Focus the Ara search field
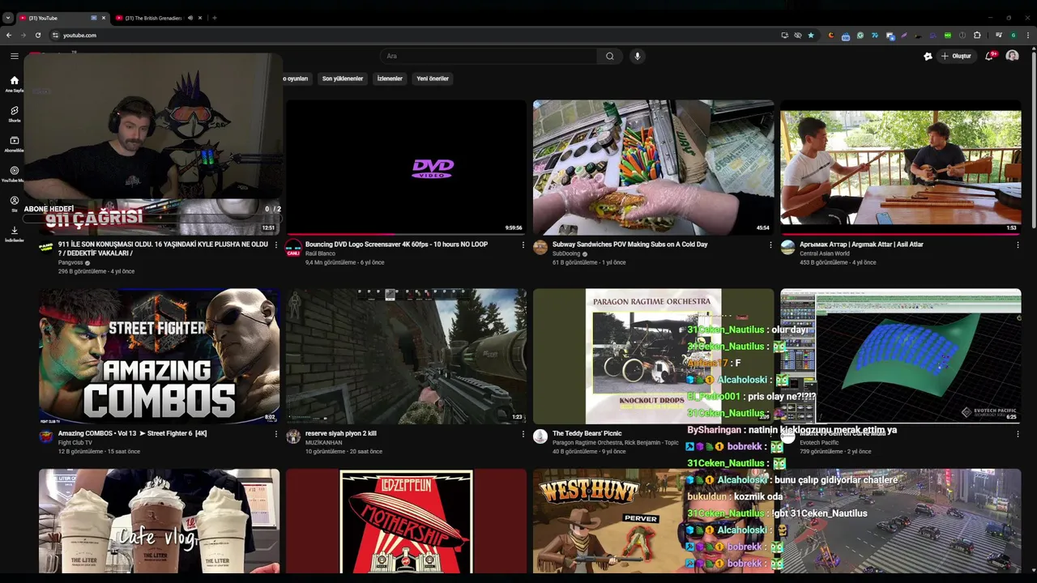The image size is (1037, 583). [x=490, y=56]
